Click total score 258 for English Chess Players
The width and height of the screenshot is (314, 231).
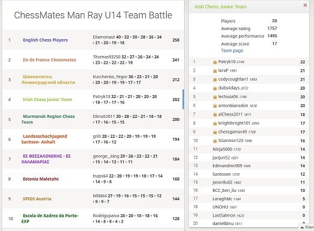(x=176, y=40)
